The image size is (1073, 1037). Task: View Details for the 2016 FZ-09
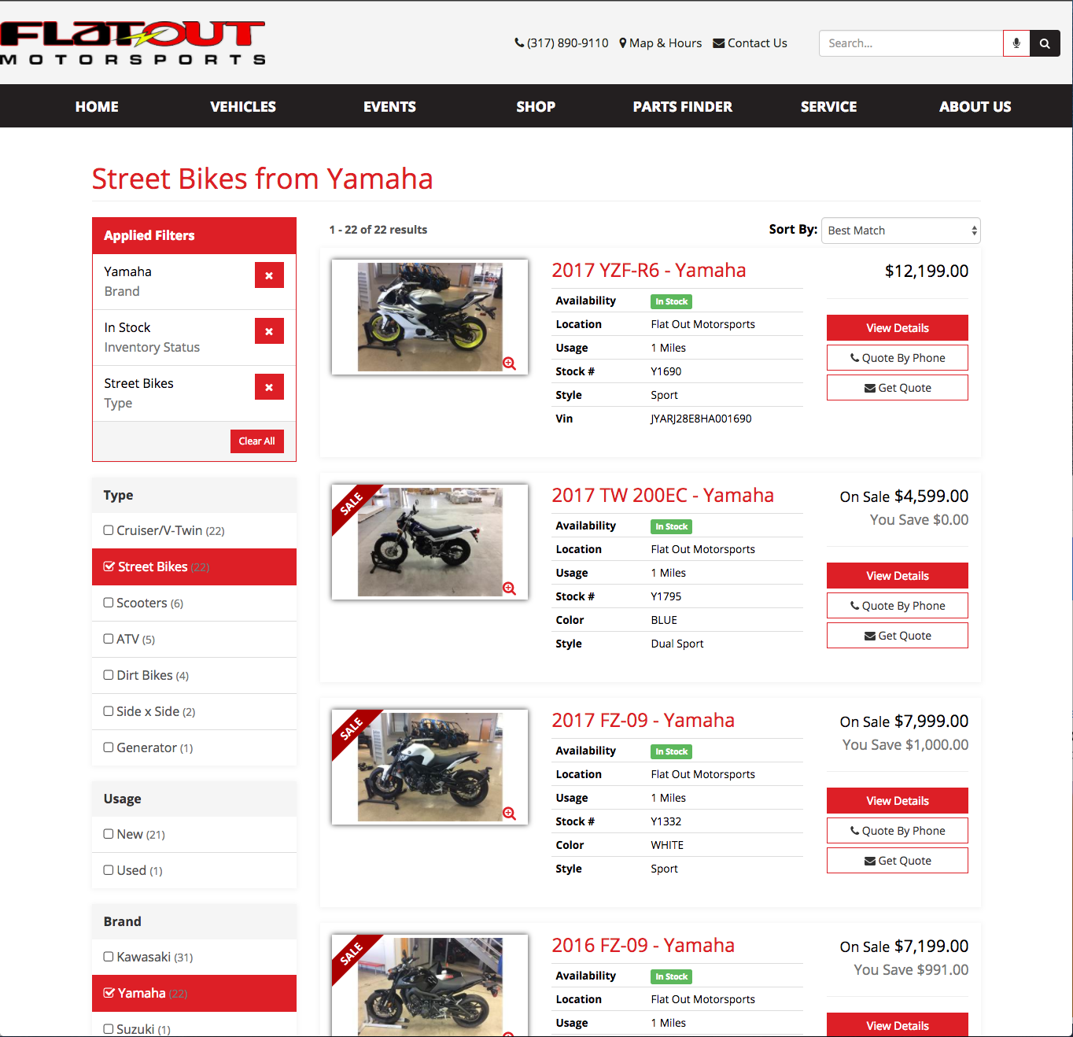(x=898, y=1025)
